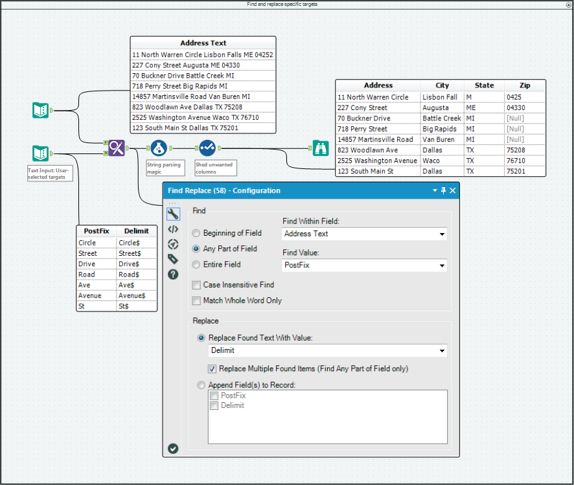
Task: Collapse the container with top-right chevron
Action: (x=568, y=5)
